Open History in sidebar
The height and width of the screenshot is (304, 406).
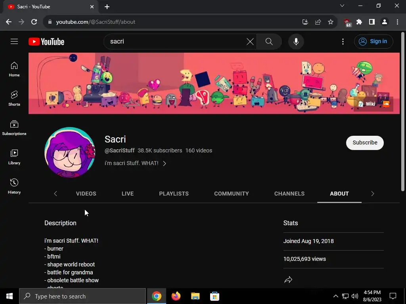14,186
